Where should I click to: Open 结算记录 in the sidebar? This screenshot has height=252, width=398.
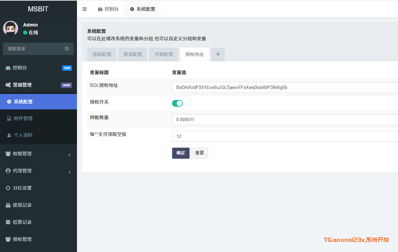pos(22,222)
